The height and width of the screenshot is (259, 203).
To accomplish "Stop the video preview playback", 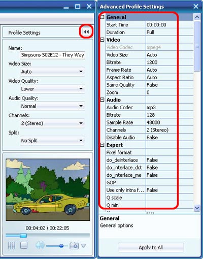I will [24, 245].
